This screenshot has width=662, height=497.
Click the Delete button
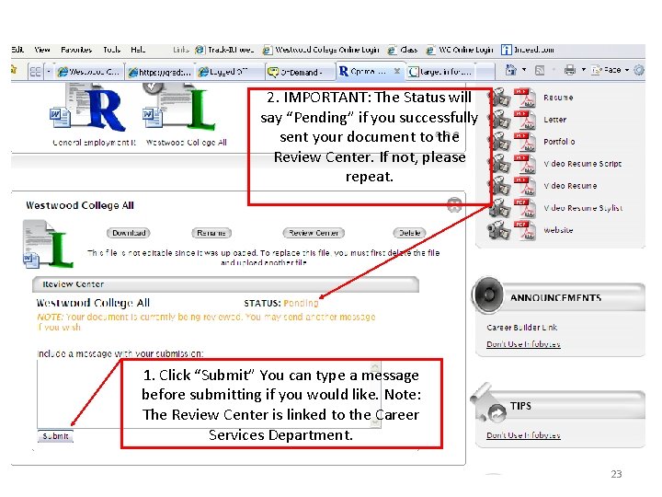[x=409, y=233]
